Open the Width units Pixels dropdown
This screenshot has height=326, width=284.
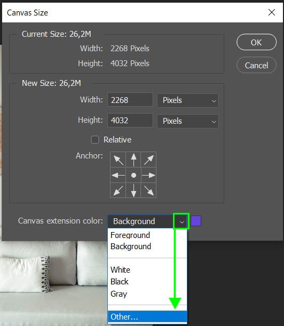188,100
